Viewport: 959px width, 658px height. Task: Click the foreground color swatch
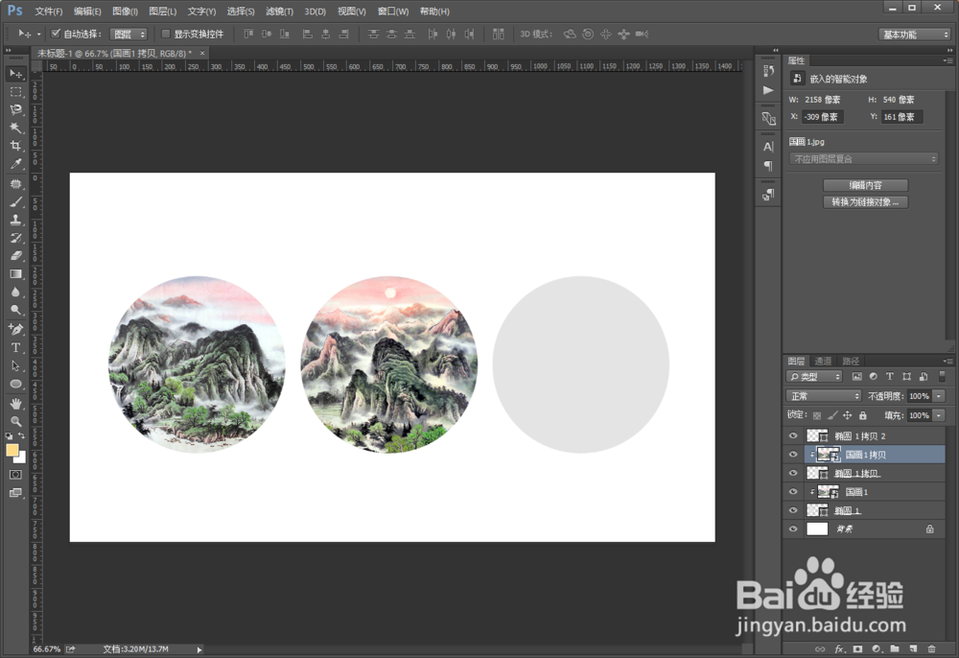point(12,450)
